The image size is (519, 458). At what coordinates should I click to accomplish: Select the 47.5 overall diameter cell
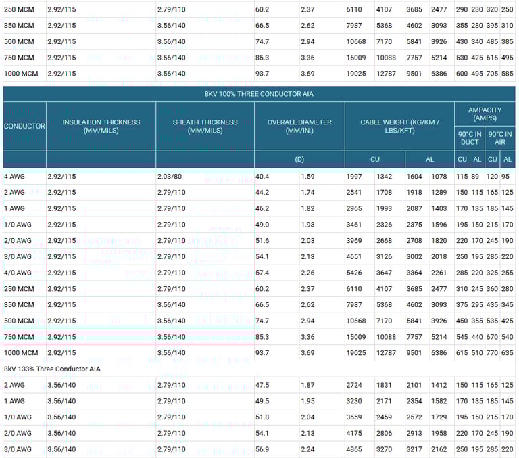[x=262, y=385]
